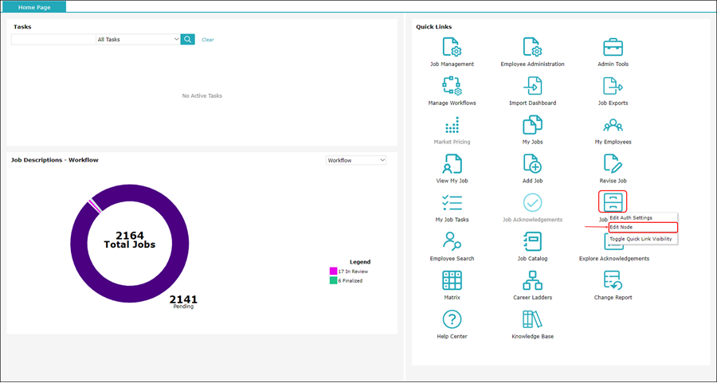The width and height of the screenshot is (717, 383).
Task: Click into the Tasks search text field
Action: coord(53,39)
